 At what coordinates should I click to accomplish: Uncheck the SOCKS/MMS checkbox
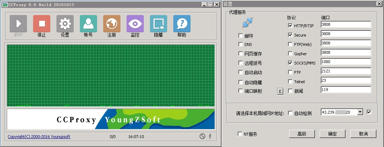coord(290,63)
